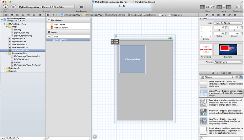This screenshot has width=244, height=140.
Task: Show the Log navigator
Action: 40,15
